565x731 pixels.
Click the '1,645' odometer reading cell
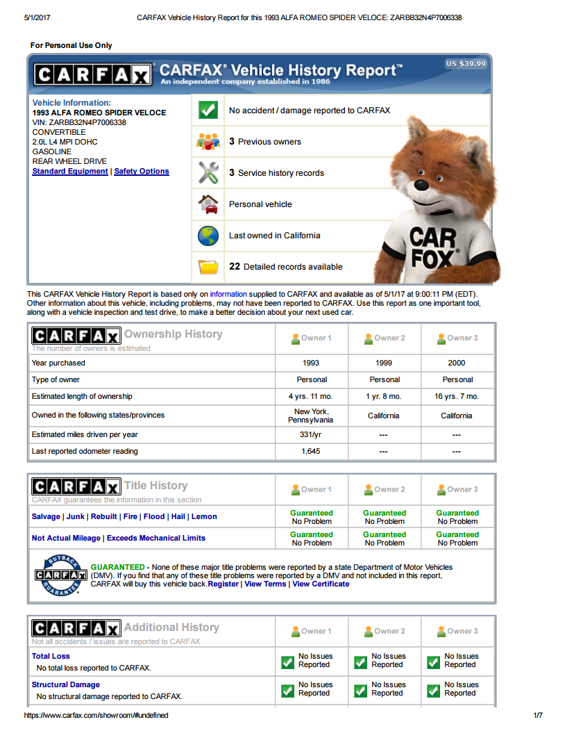click(x=311, y=451)
